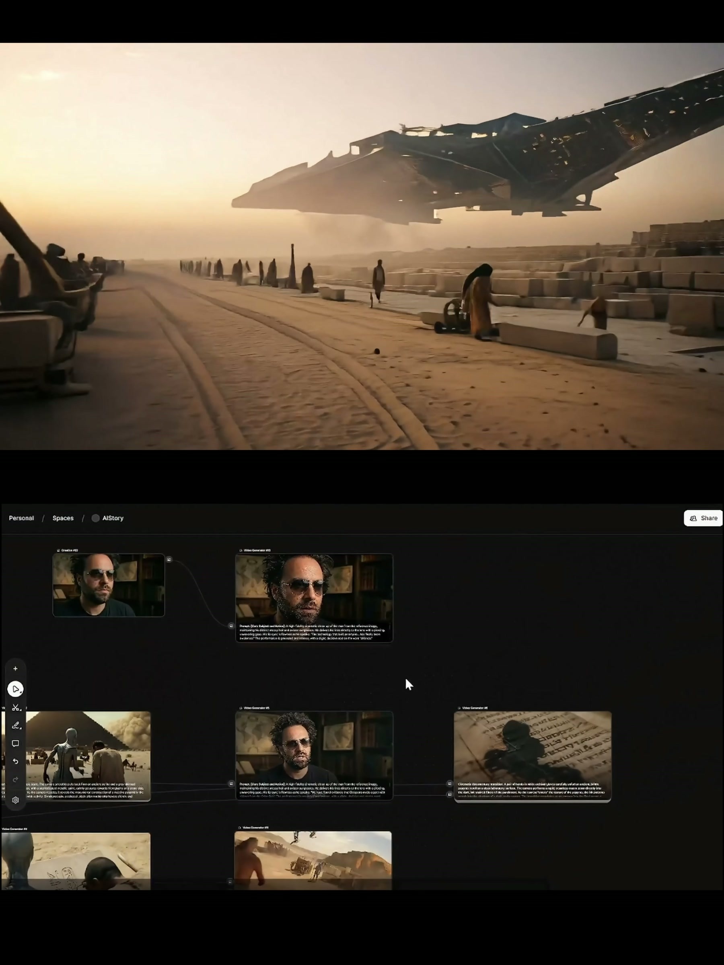
Task: Click the title label above the desert canyon node
Action: [253, 827]
